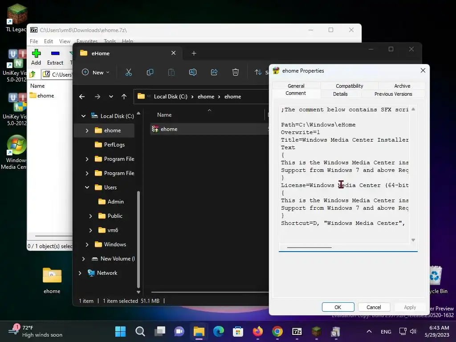This screenshot has height=342, width=456.
Task: Open ehome folder on the desktop
Action: (x=52, y=281)
